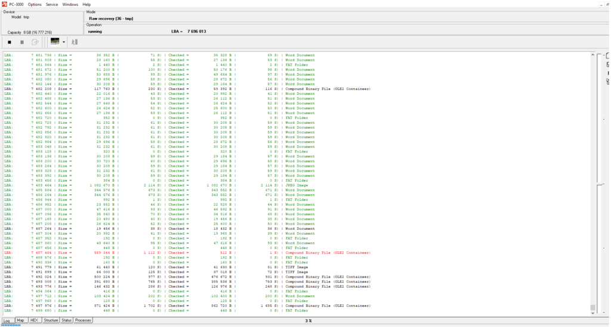Screen dimensions: 611x327
Task: Stop the running raw recovery operation
Action: point(9,42)
